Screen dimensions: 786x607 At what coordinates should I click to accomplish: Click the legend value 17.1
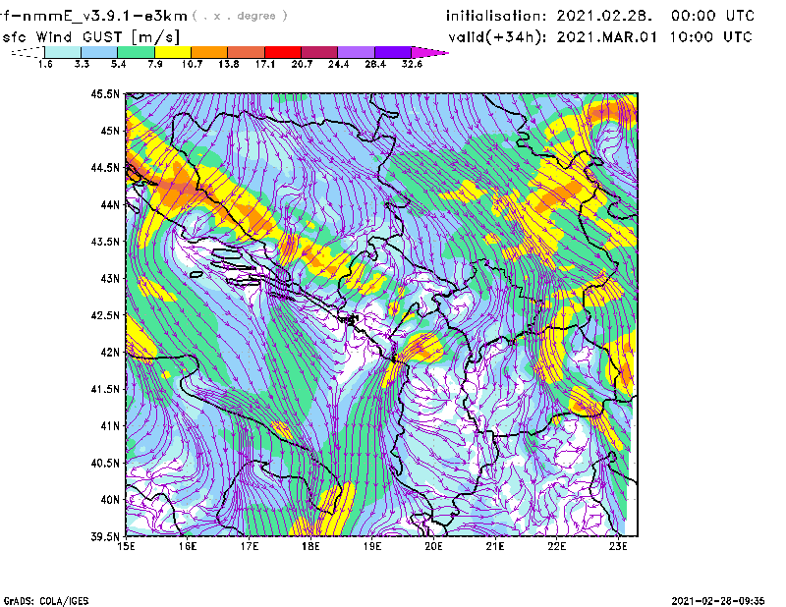click(265, 64)
